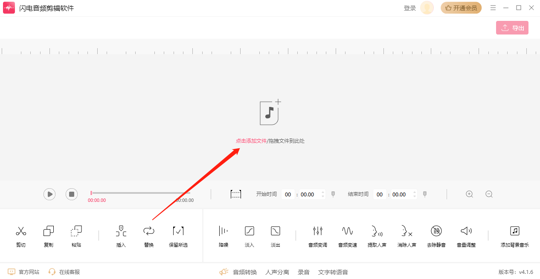Click the selection range icon
This screenshot has height=279, width=540.
tap(236, 194)
